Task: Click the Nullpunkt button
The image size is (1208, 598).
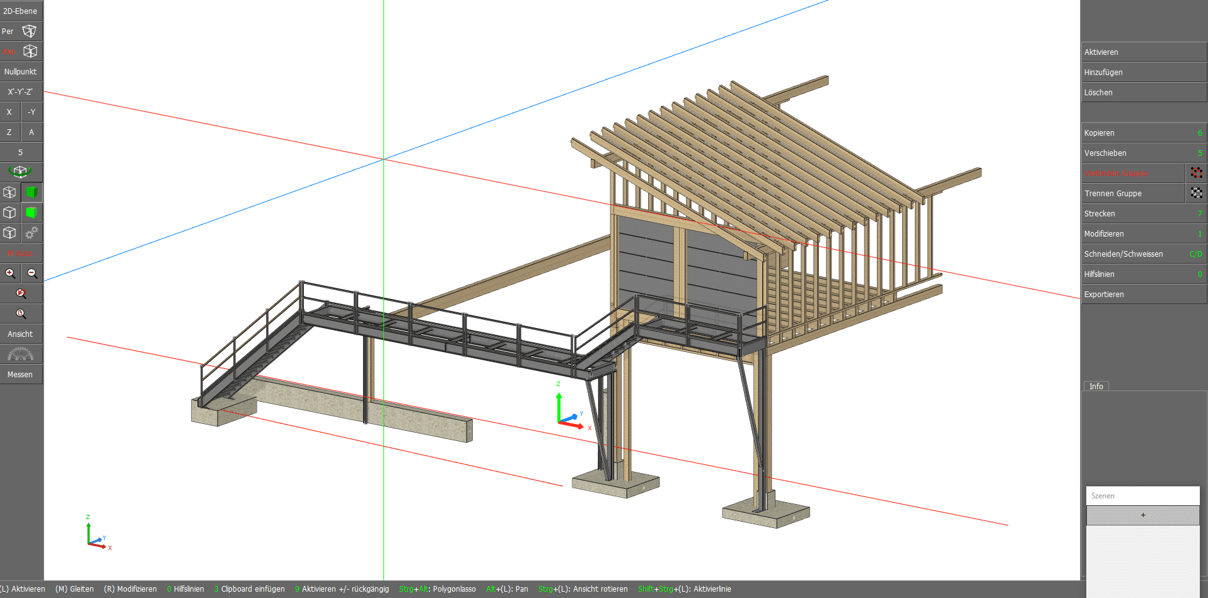Action: pos(20,71)
